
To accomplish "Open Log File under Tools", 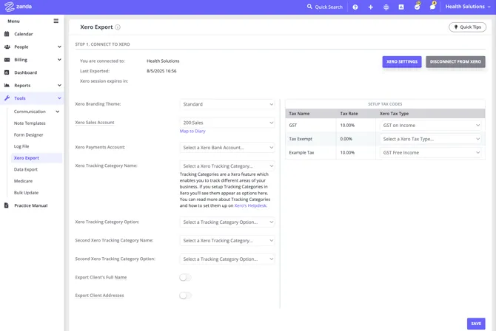I will [x=21, y=146].
